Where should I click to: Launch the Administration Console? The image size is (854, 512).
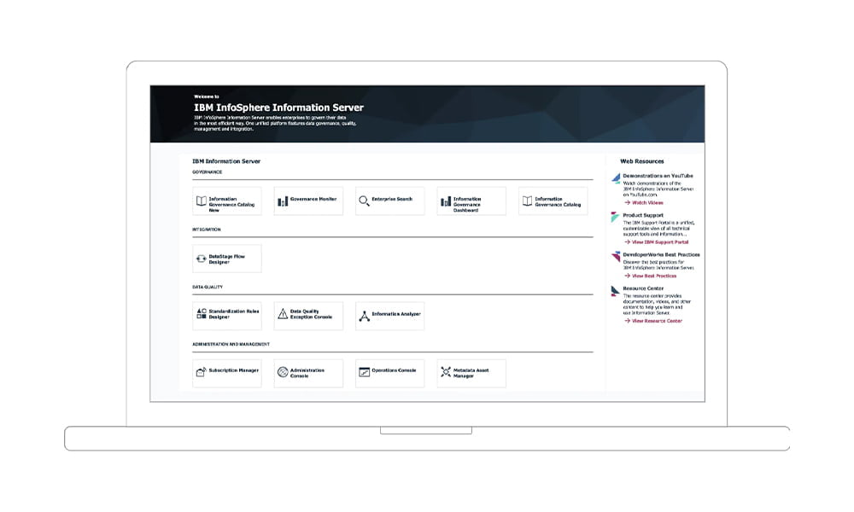pos(307,372)
